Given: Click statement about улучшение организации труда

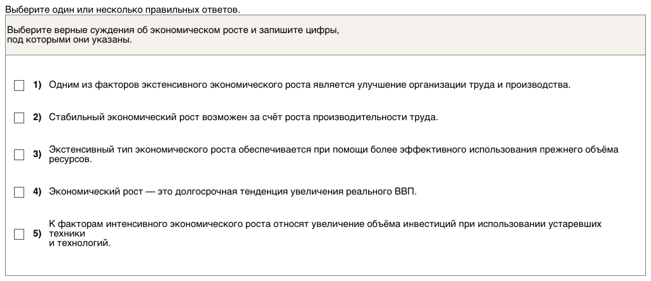Looking at the screenshot, I should 310,85.
